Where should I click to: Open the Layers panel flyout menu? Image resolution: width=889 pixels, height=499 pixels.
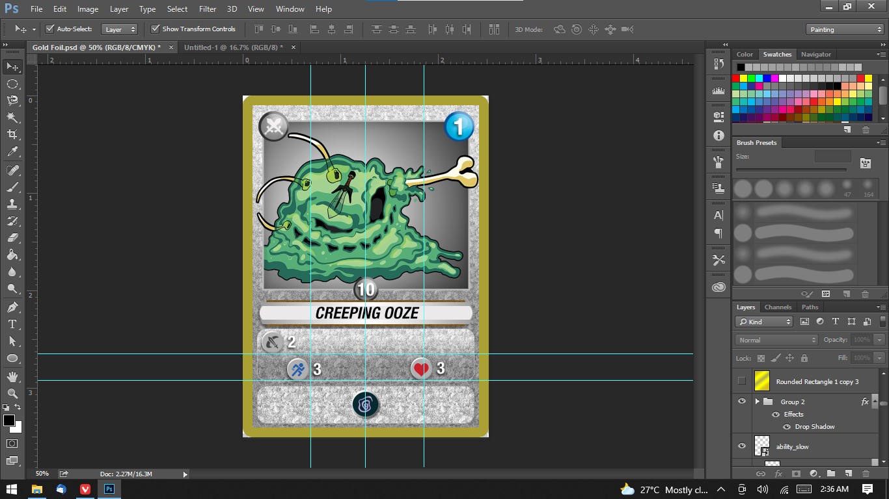[881, 307]
